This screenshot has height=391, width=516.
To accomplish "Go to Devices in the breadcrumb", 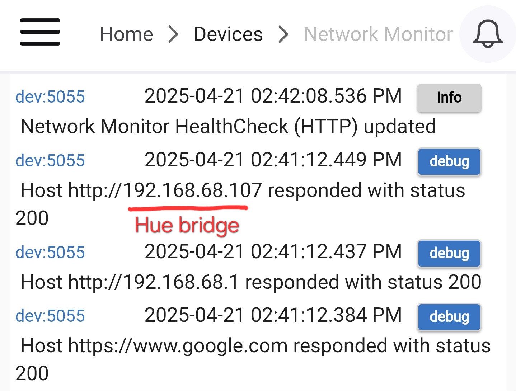I will [228, 34].
